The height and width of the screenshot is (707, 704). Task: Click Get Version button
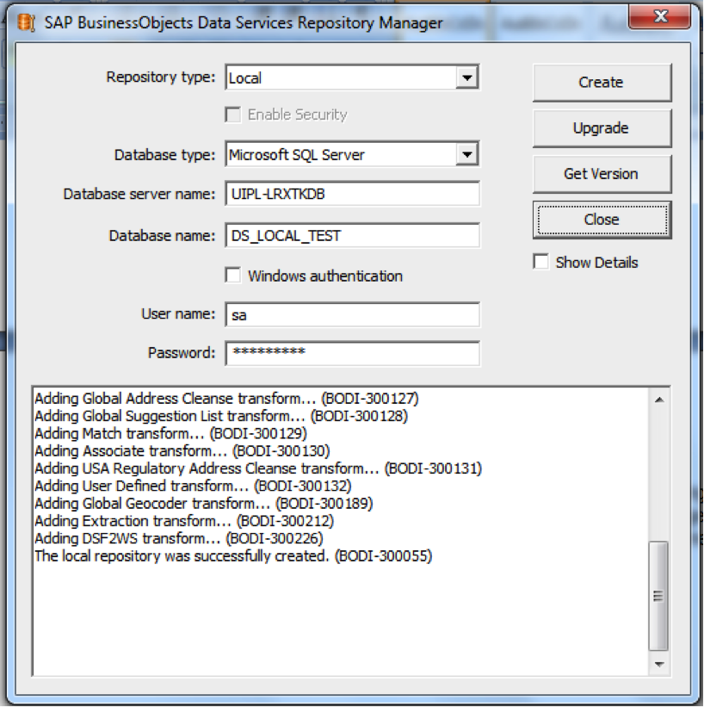pos(602,174)
